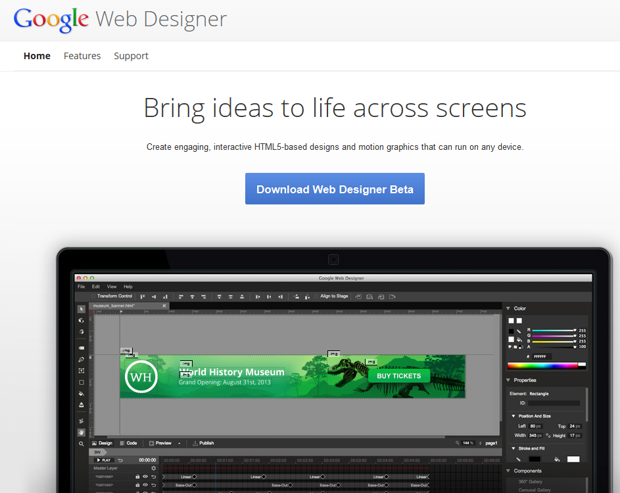Collapse the Position And Size section

coord(513,416)
